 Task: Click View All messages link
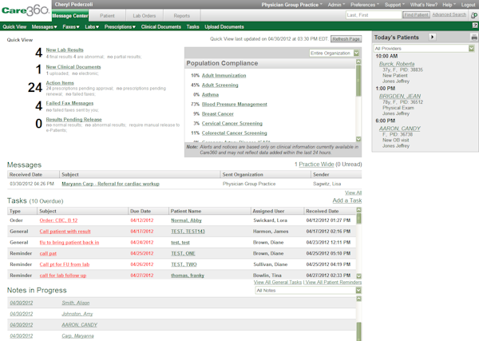coord(353,192)
